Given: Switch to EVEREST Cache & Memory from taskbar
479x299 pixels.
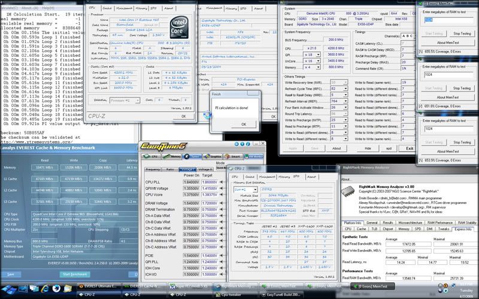Looking at the screenshot, I should 144,286.
